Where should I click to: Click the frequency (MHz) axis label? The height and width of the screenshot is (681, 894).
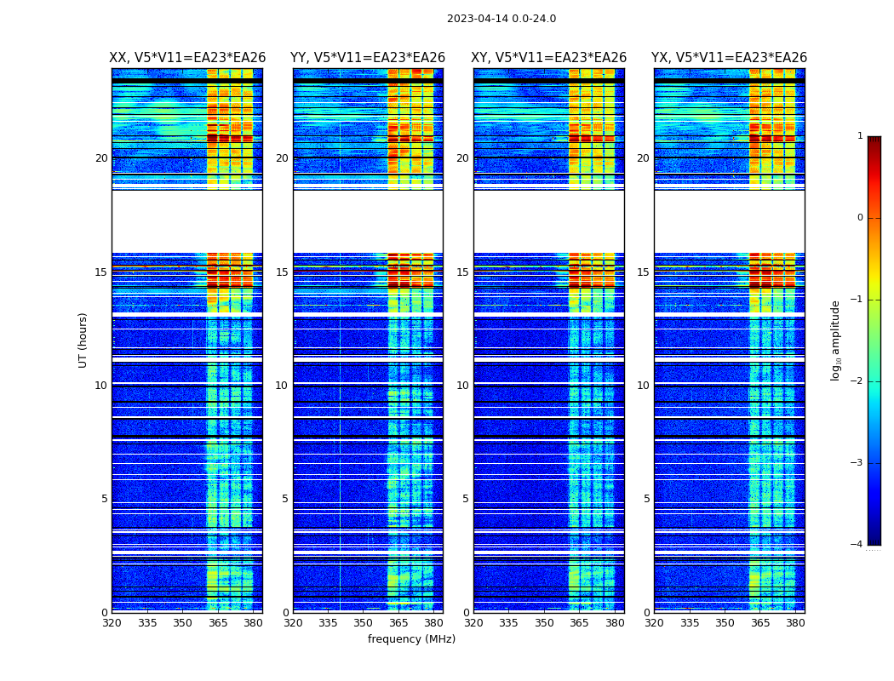point(411,638)
